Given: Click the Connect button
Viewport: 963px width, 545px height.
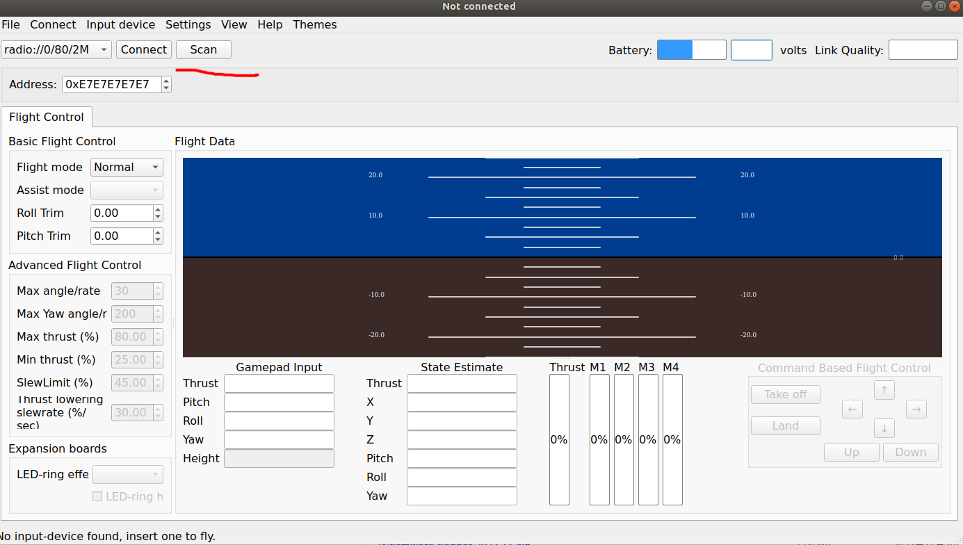Looking at the screenshot, I should [143, 49].
